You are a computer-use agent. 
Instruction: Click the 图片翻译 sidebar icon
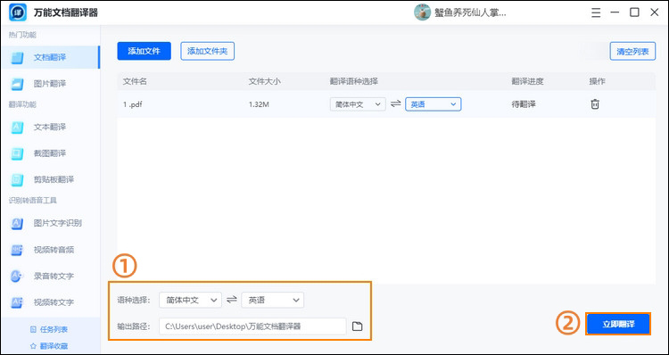pos(17,84)
